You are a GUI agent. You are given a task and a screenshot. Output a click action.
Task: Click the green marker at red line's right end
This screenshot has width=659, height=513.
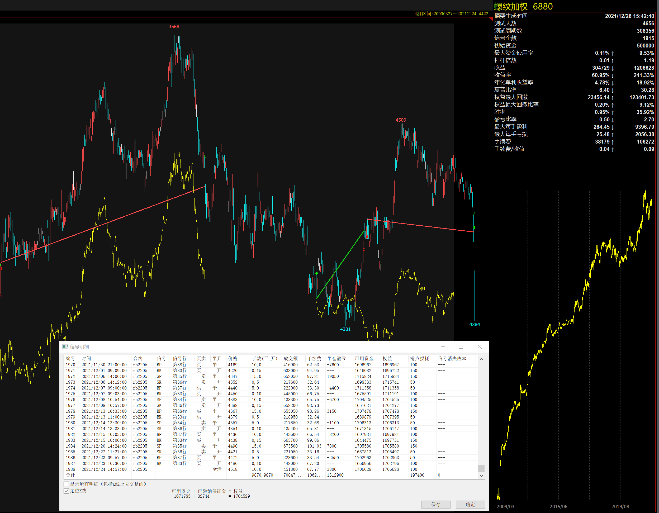[x=474, y=227]
